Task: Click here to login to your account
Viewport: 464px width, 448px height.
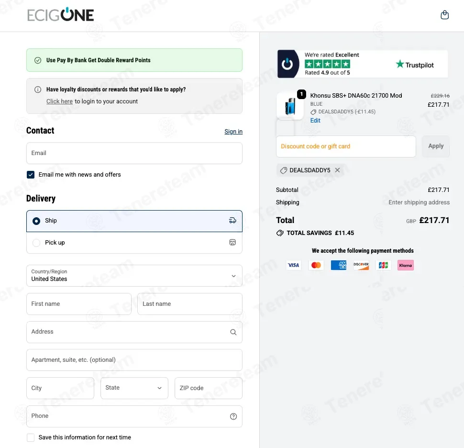Action: [x=59, y=101]
